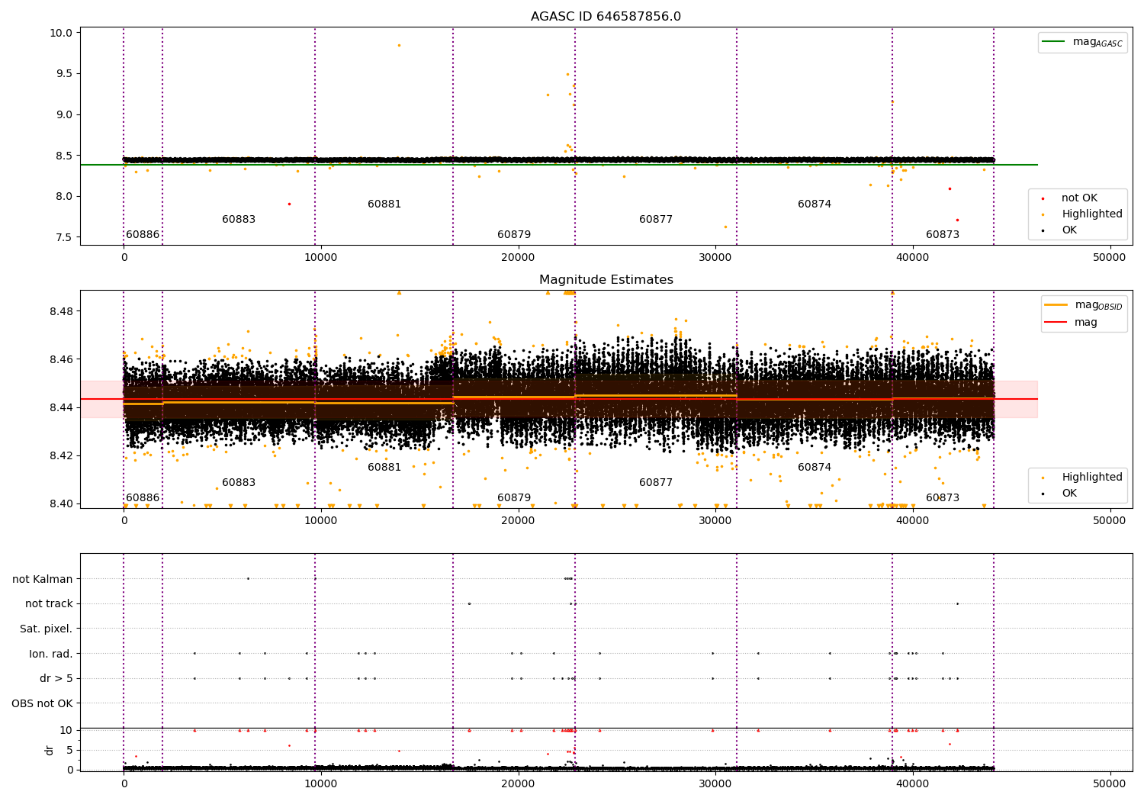Click the 'not track' row label
This screenshot has height=801, width=1144.
tap(49, 604)
